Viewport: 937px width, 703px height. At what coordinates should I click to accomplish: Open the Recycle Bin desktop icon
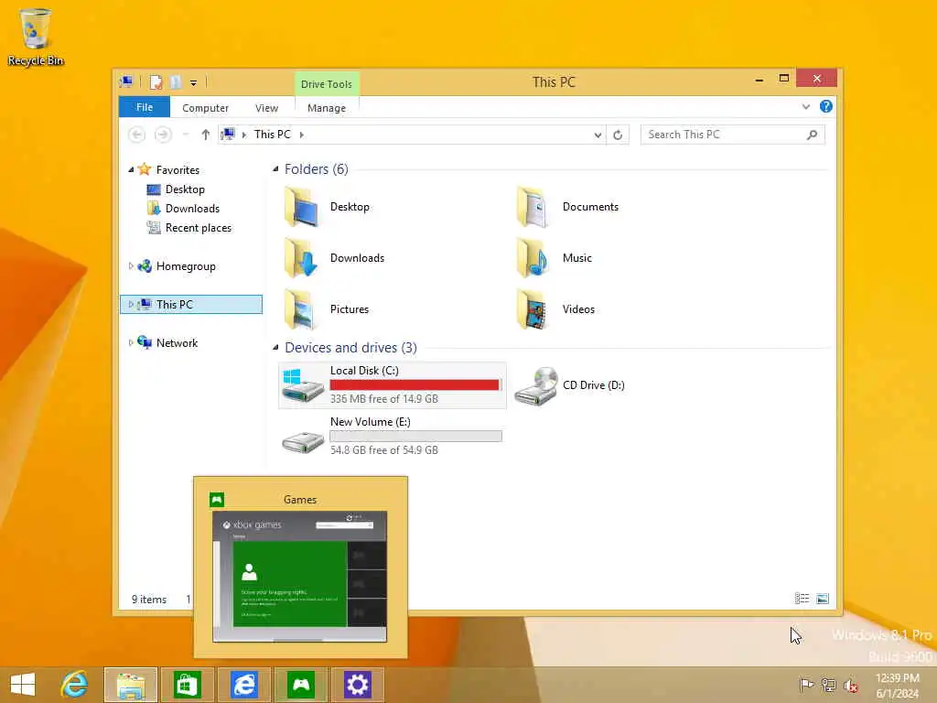[36, 37]
